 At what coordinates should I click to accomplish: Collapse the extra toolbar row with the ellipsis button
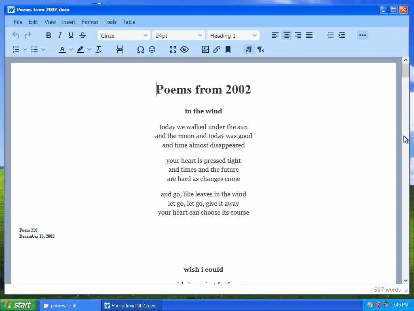(363, 35)
